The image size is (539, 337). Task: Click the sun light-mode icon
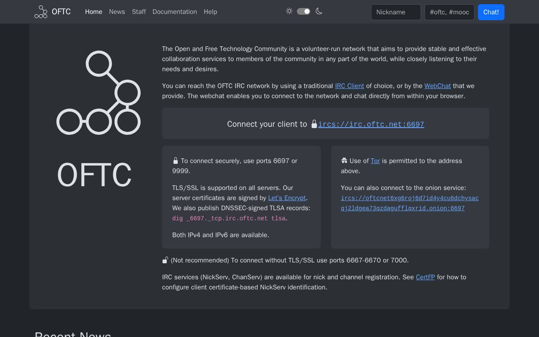point(289,11)
